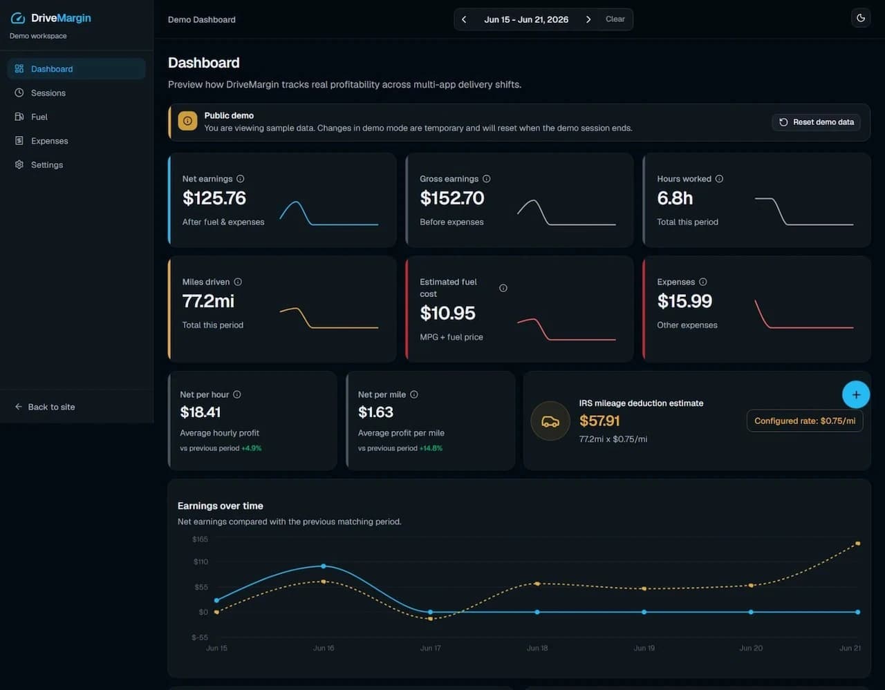Click the 77.2mi x $0.75/mi formula text
Screen dimensions: 885x690
(x=613, y=439)
